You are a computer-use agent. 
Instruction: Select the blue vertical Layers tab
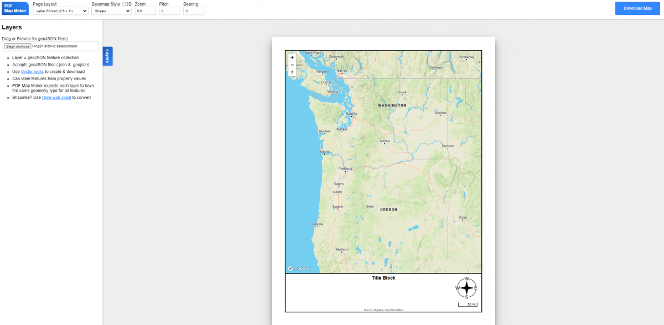click(x=106, y=56)
